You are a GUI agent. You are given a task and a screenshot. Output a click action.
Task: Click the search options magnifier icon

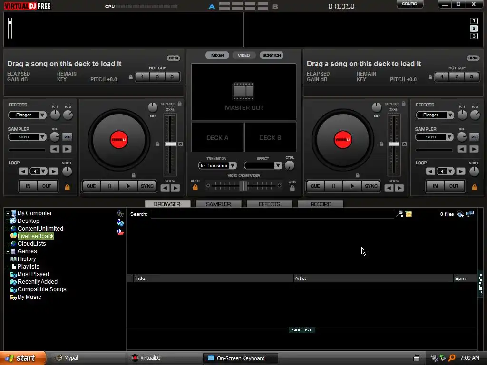tap(399, 214)
